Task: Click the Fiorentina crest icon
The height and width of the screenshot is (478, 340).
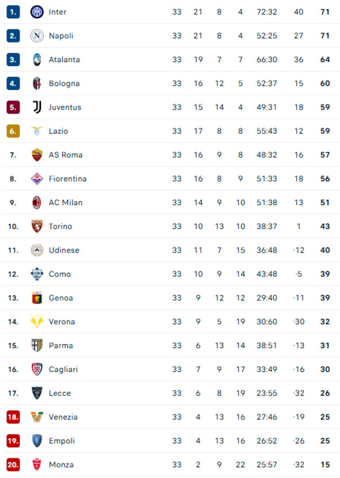Action: click(x=37, y=179)
